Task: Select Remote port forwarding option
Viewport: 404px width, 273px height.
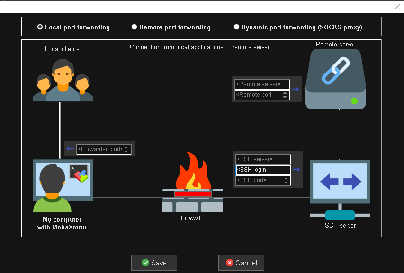Action: pyautogui.click(x=135, y=27)
